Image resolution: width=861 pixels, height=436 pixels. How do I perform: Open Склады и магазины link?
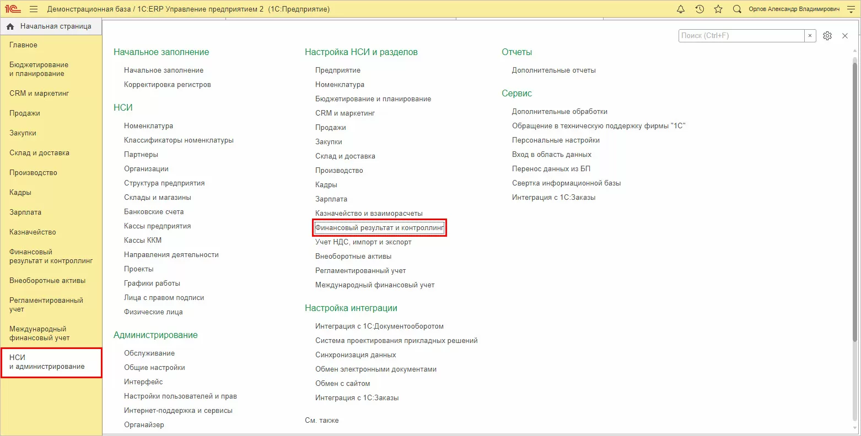coord(158,198)
